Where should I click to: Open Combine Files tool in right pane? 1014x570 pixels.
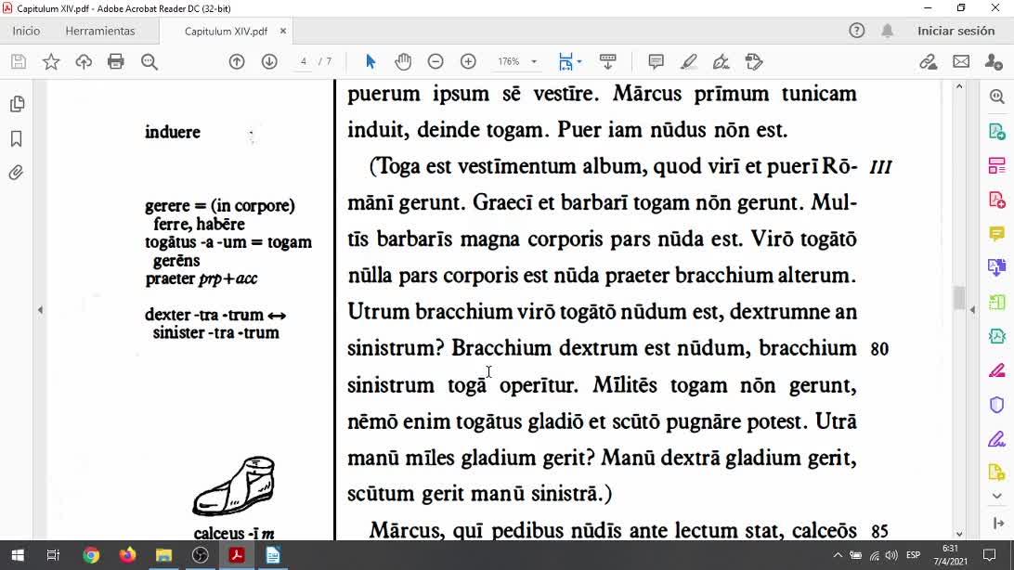pyautogui.click(x=997, y=267)
